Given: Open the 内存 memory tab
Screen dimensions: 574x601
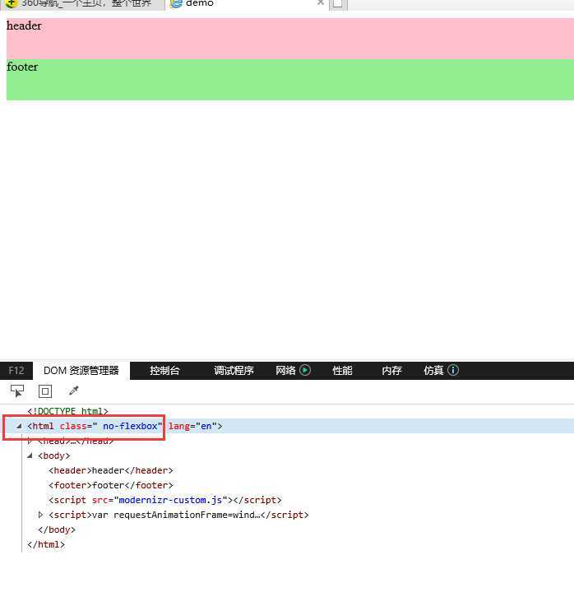Looking at the screenshot, I should click(x=391, y=371).
